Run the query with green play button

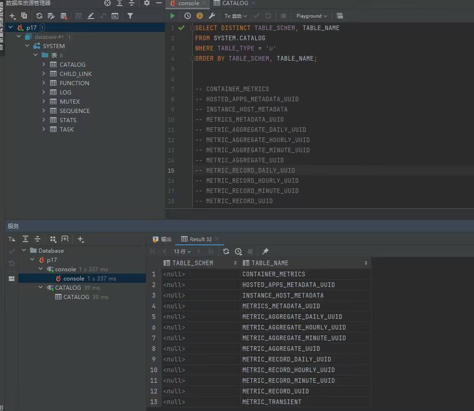point(172,16)
